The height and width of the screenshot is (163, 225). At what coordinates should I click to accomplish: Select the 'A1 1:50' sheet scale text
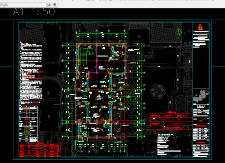(34, 12)
